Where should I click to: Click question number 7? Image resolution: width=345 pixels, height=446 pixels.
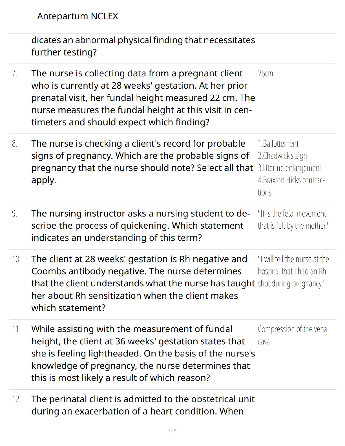15,73
